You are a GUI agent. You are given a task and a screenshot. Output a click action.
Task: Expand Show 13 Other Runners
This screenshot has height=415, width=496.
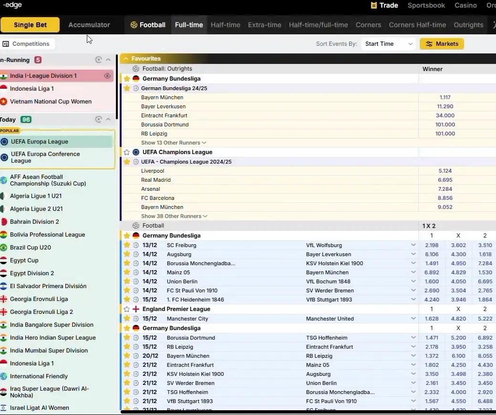pyautogui.click(x=174, y=143)
